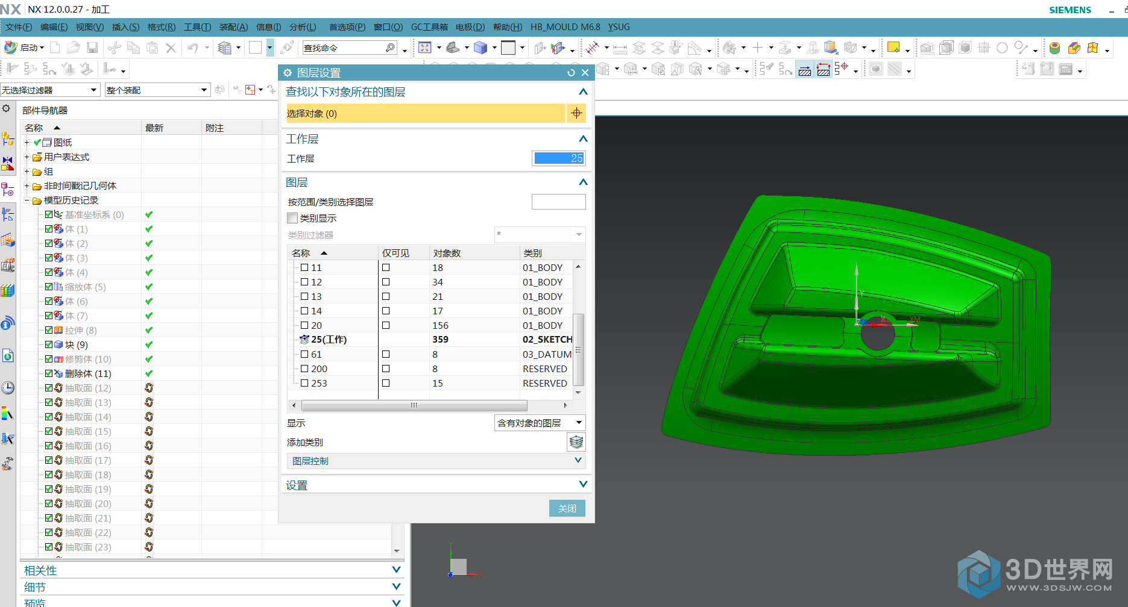Viewport: 1128px width, 607px height.
Task: Enable the 类别显示 checkbox
Action: (x=293, y=218)
